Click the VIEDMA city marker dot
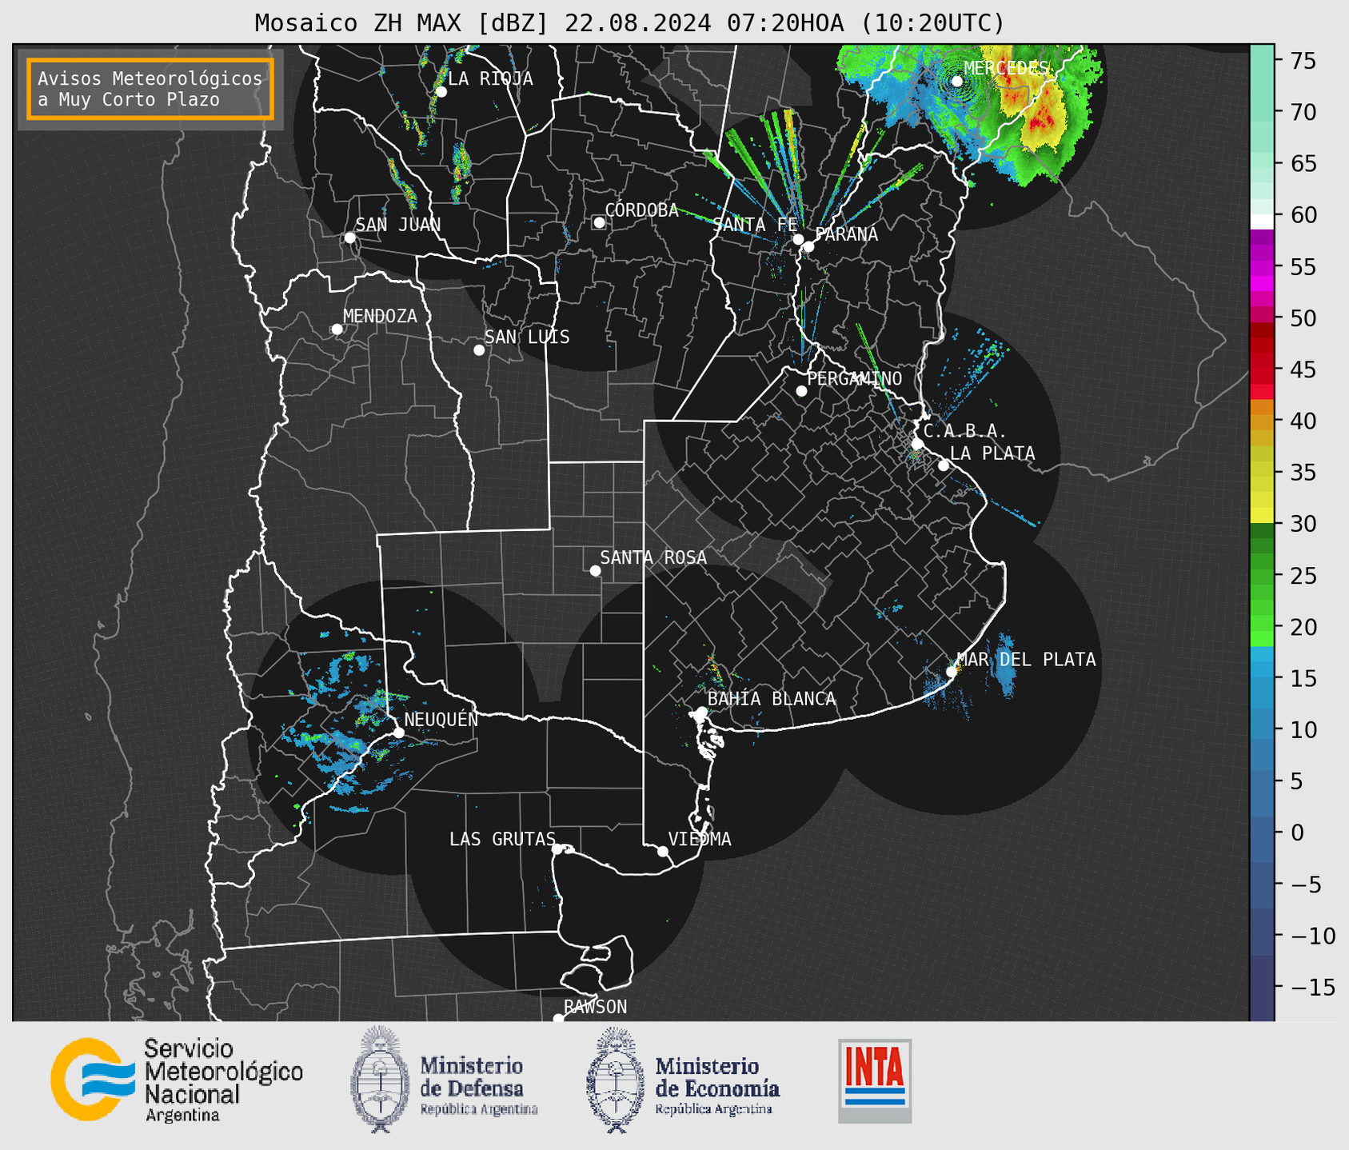This screenshot has height=1150, width=1349. (663, 852)
